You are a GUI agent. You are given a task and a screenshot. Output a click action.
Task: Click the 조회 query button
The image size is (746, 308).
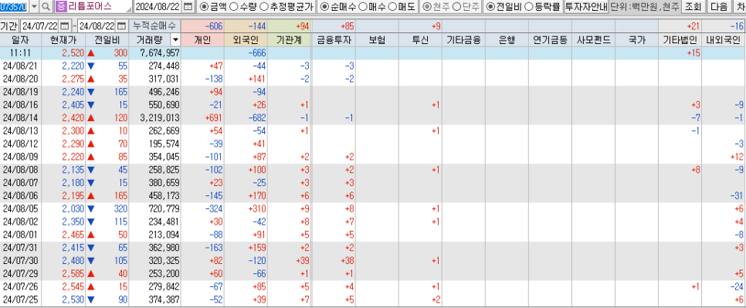point(693,7)
